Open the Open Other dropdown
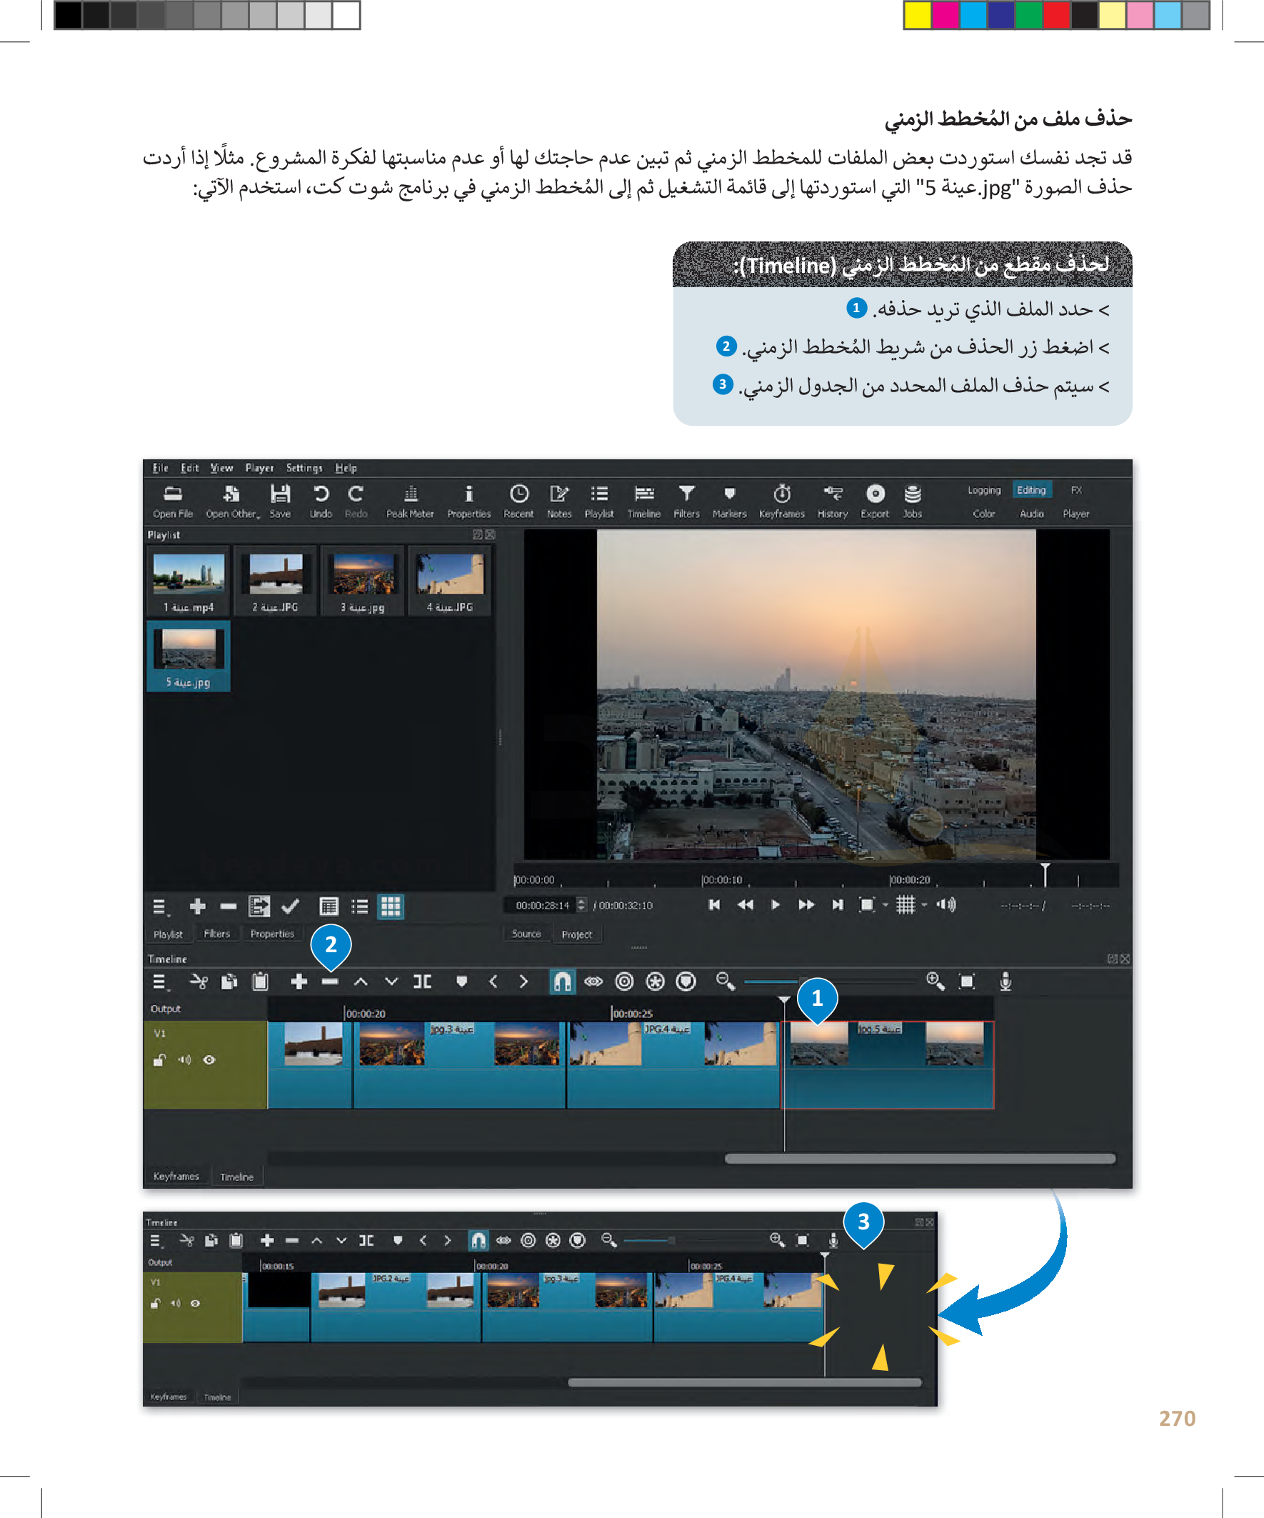Screen dimensions: 1264x1518 coord(232,501)
